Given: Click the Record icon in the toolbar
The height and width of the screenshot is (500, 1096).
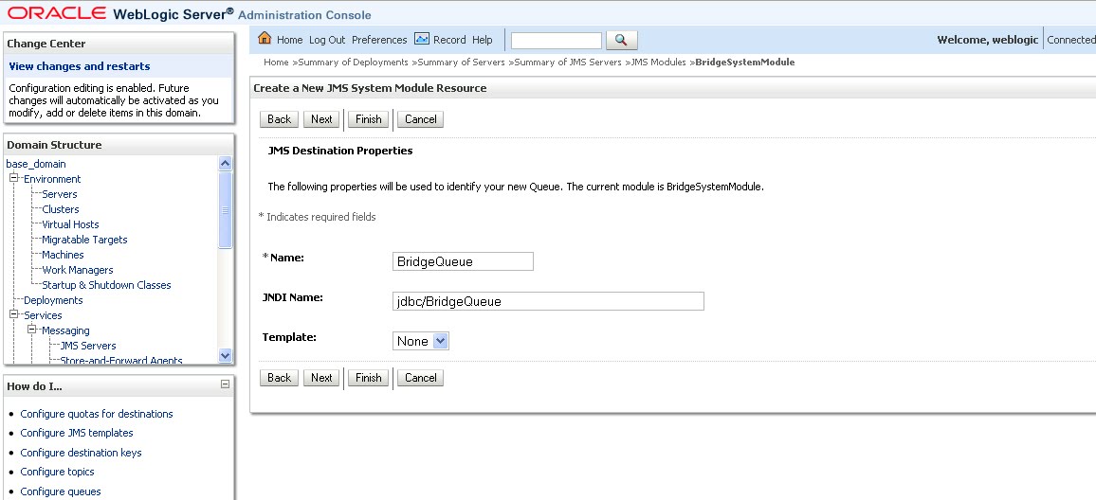Looking at the screenshot, I should pos(422,39).
